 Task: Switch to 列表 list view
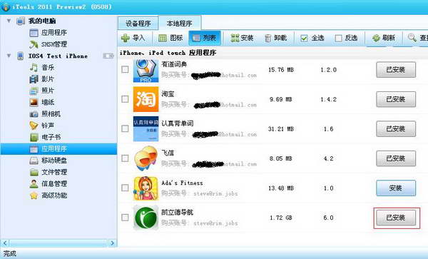click(205, 38)
